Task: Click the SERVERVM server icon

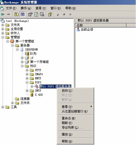Action: [22, 50]
